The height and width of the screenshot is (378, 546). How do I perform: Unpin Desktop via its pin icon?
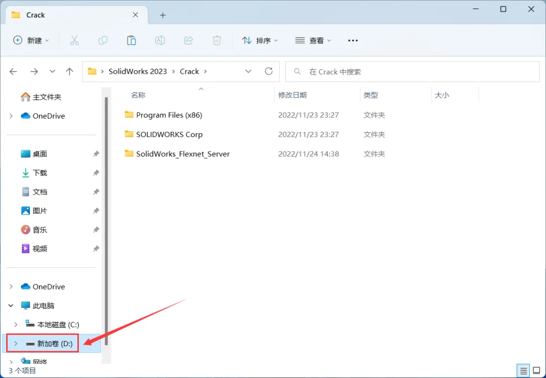pyautogui.click(x=96, y=154)
